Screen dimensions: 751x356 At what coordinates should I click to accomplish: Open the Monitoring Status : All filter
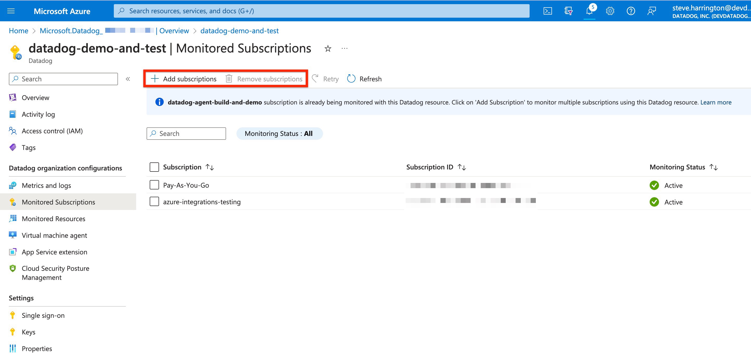[279, 133]
